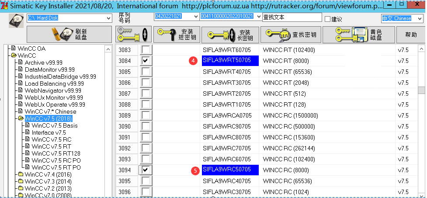Select IndustrialDataBridge v99.99 tree item
The width and height of the screenshot is (427, 198).
60,77
